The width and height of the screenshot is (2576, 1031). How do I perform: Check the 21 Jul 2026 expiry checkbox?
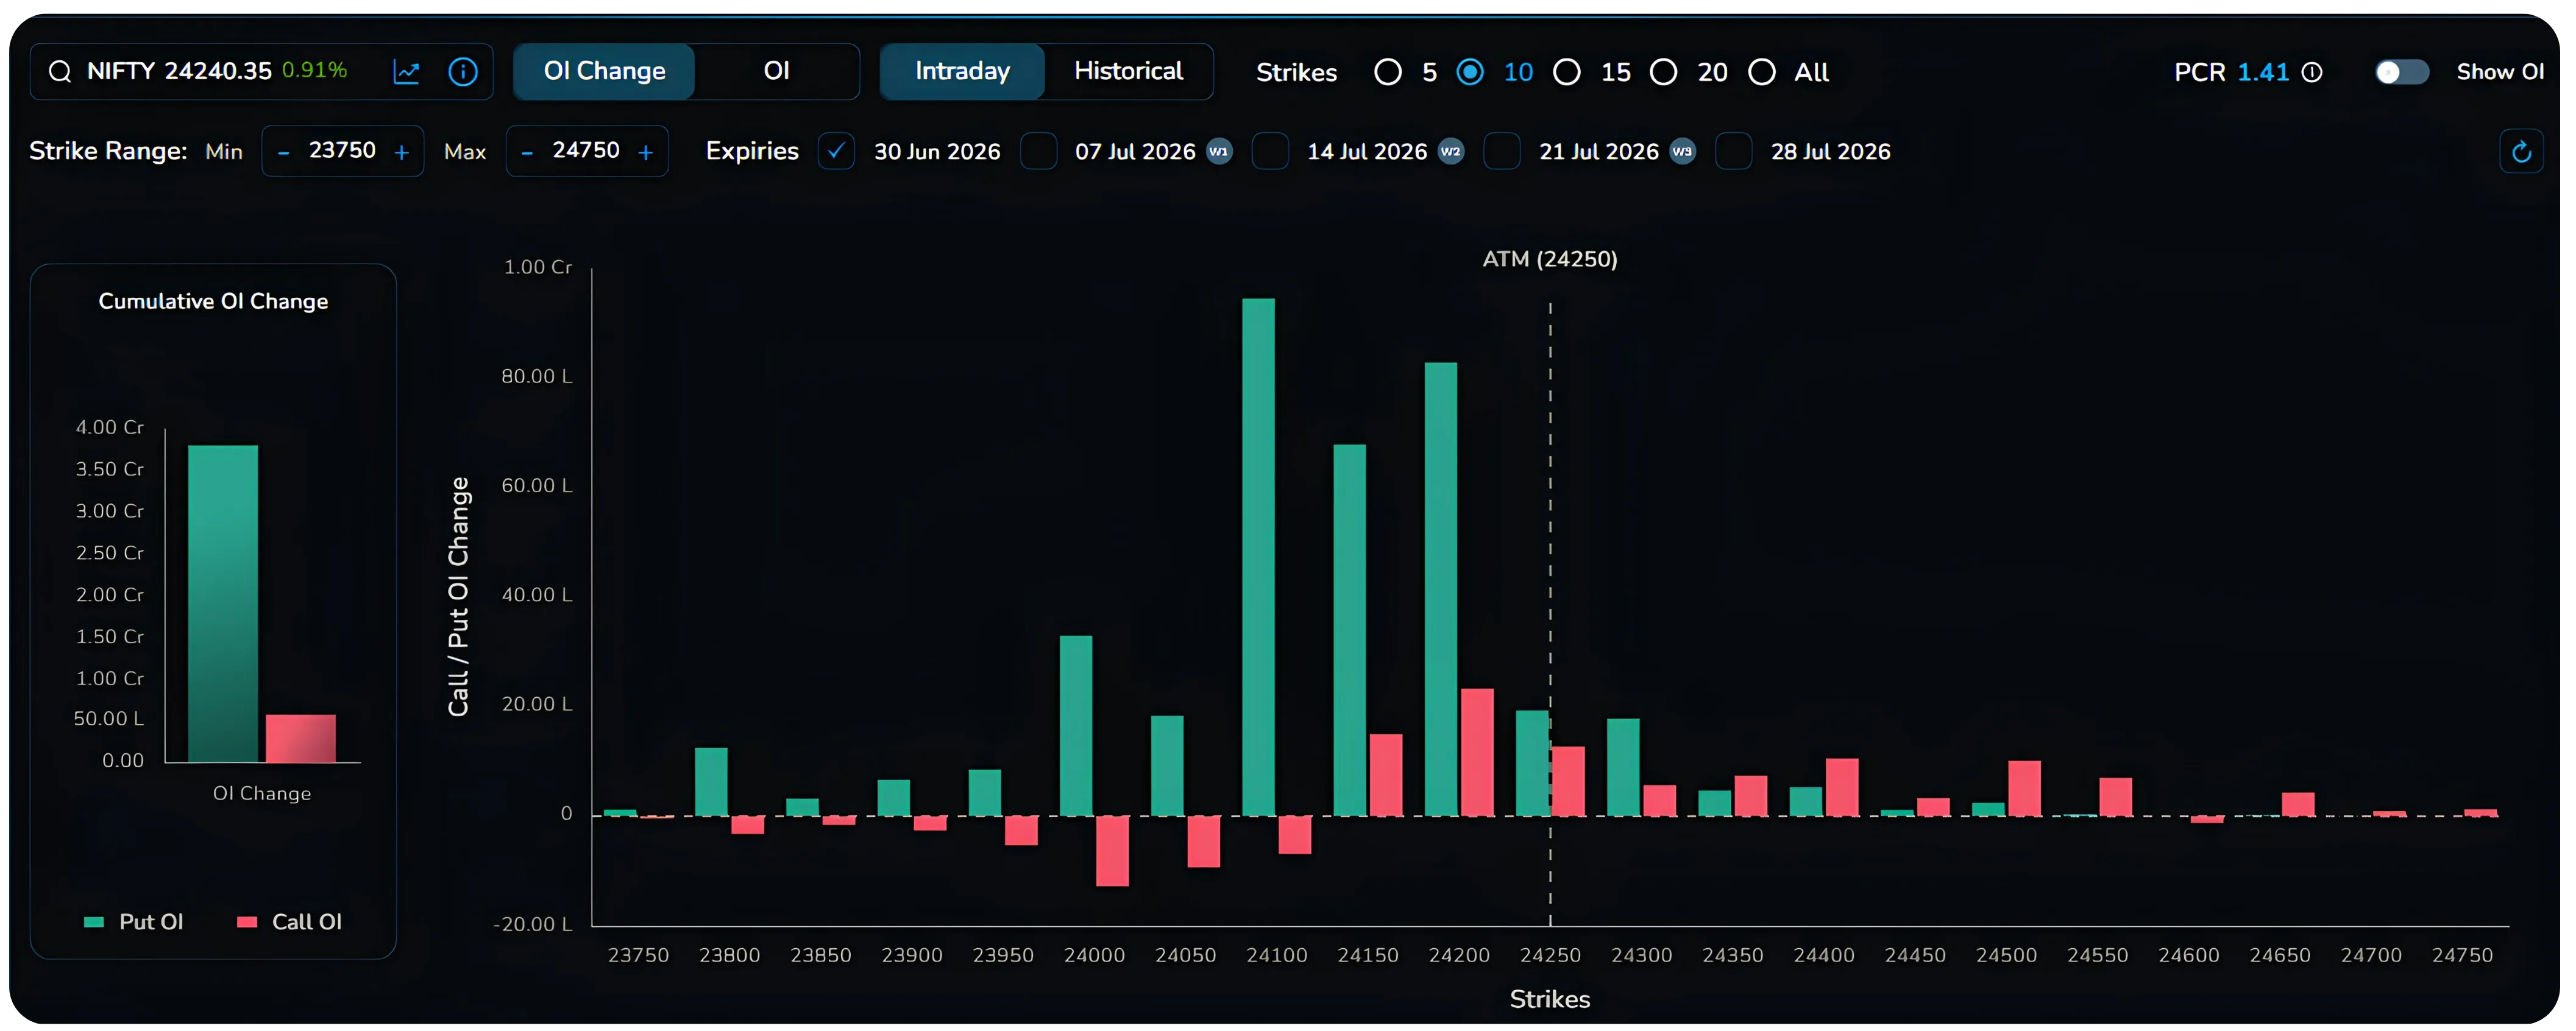coord(1502,152)
